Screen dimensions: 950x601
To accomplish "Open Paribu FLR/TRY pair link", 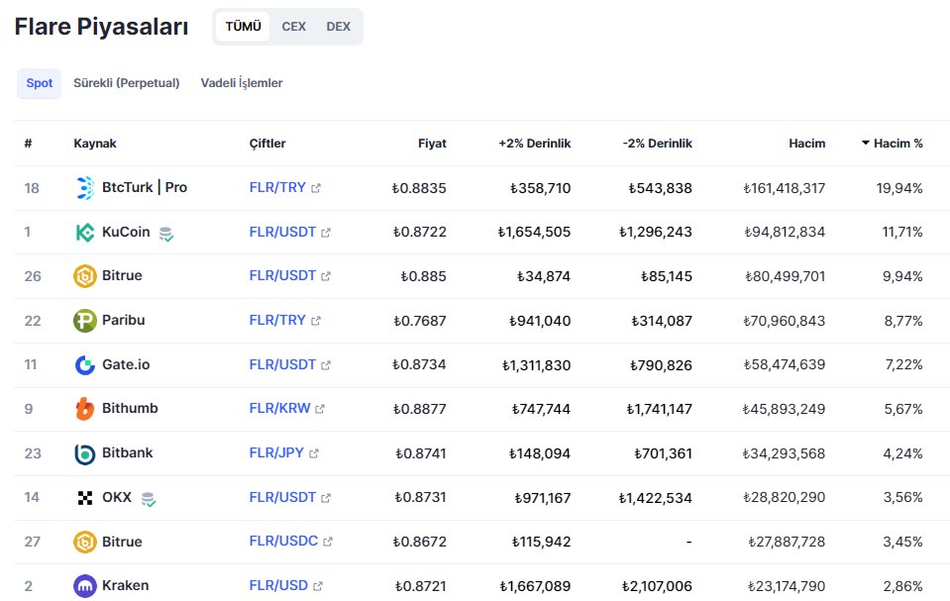I will [x=277, y=320].
